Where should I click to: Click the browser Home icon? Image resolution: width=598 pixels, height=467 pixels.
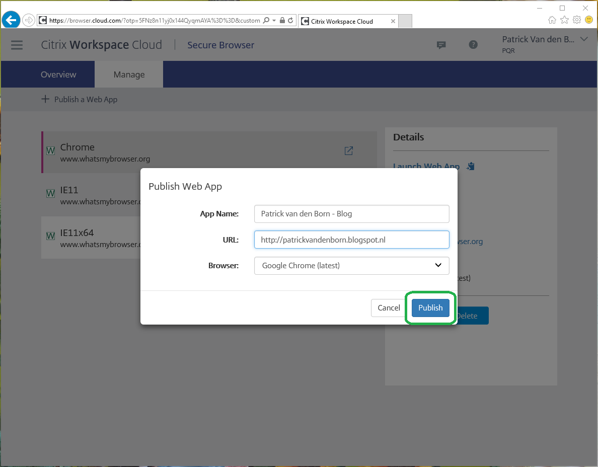pyautogui.click(x=552, y=20)
